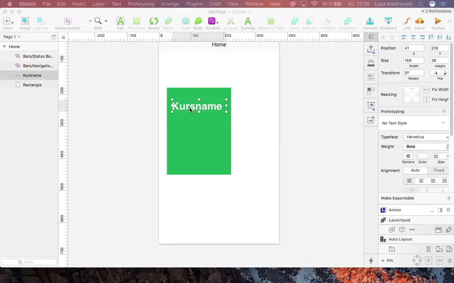
Task: Open the Insert menu
Action: 79,4
